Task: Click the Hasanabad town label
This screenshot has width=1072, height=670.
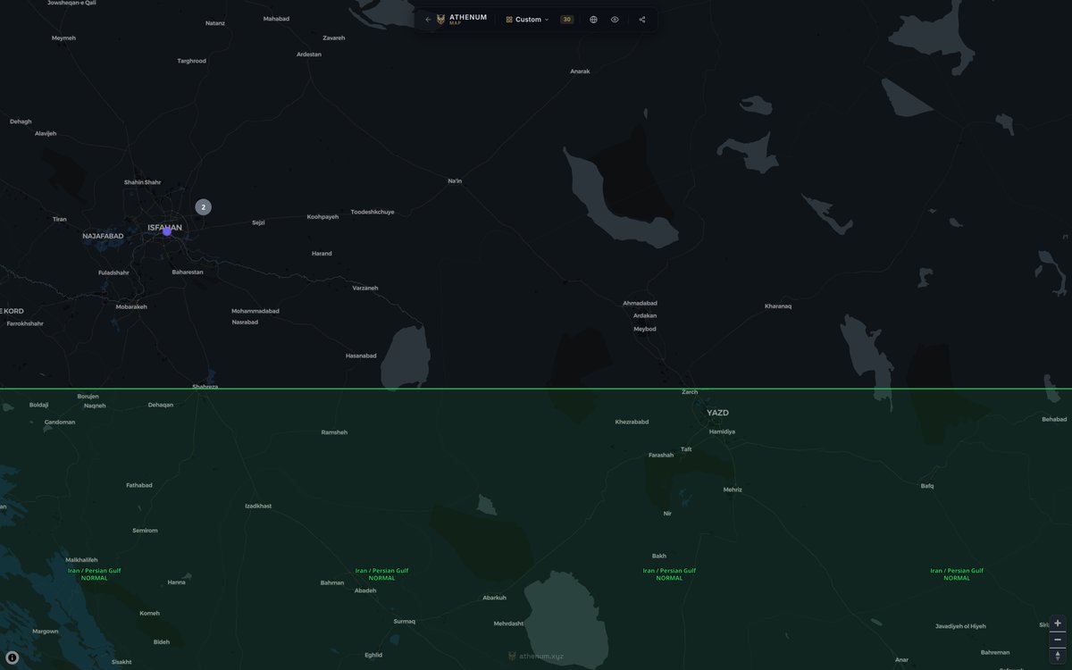Action: point(361,356)
